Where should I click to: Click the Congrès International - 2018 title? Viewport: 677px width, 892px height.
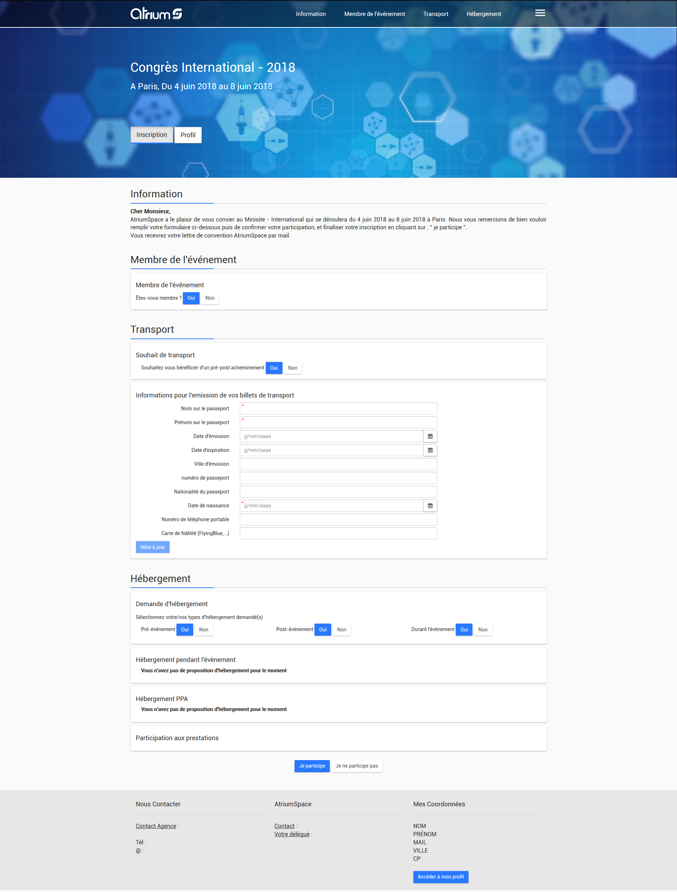pos(213,67)
